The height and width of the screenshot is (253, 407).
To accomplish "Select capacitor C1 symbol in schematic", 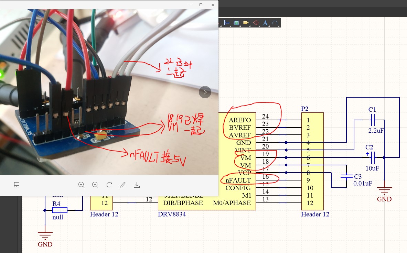I will (373, 120).
